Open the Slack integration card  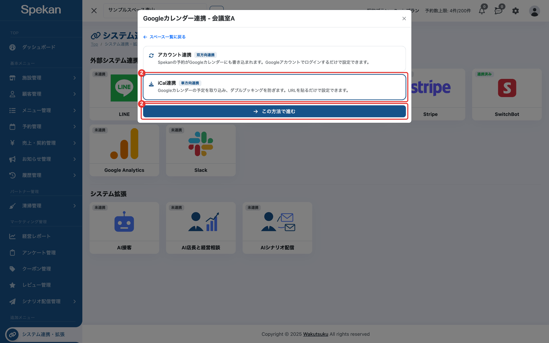pyautogui.click(x=201, y=151)
